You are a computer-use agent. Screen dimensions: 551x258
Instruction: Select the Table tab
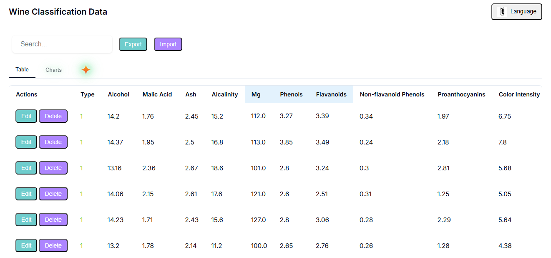click(22, 69)
